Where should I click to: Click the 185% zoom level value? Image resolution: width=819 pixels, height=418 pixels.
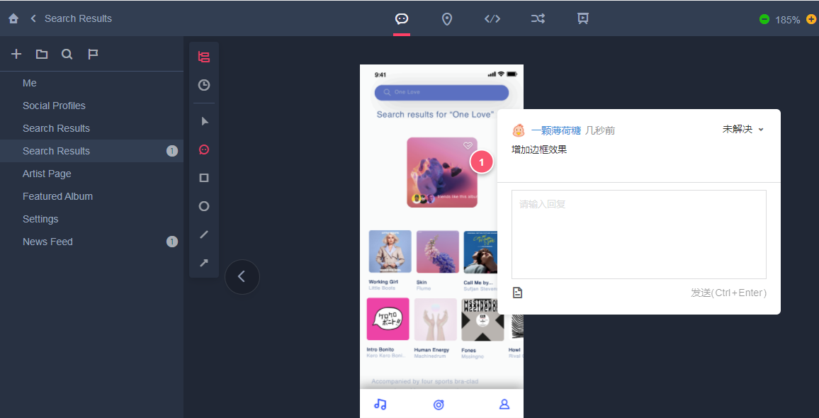(788, 20)
